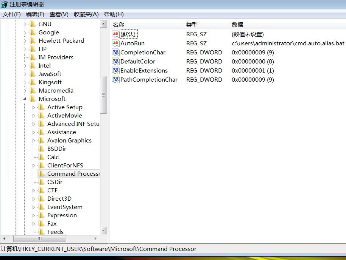Sort by the 名称 column header
Image resolution: width=346 pixels, height=260 pixels.
click(147, 25)
